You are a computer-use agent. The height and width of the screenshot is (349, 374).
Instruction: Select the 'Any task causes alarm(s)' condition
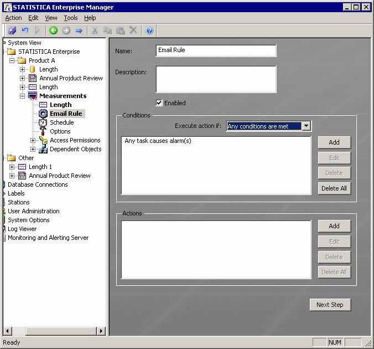pyautogui.click(x=158, y=141)
